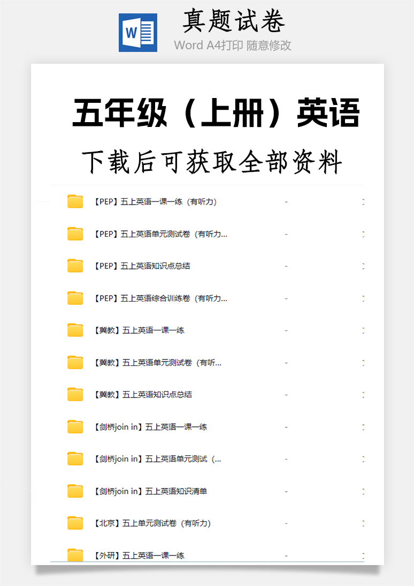Open folder icon for 【PEP】五上英语一课一练

click(x=75, y=201)
